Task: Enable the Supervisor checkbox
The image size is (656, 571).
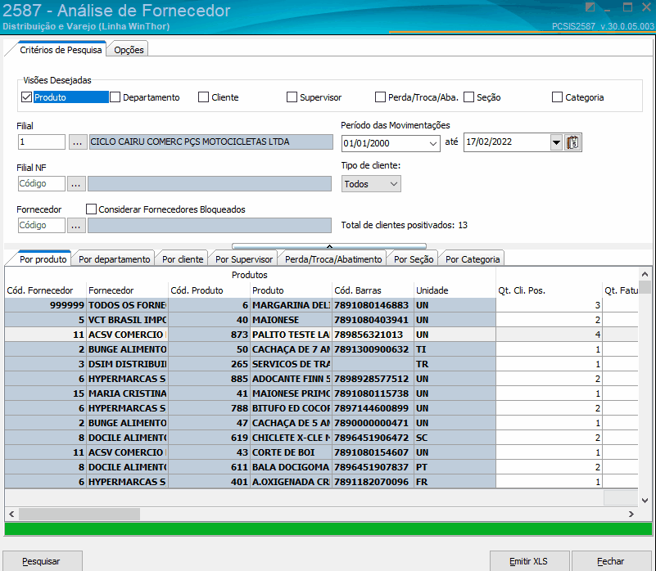Action: [x=292, y=97]
